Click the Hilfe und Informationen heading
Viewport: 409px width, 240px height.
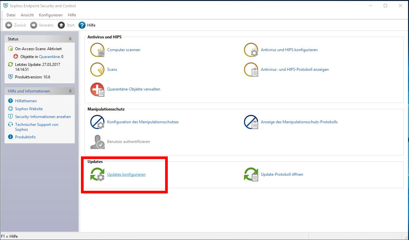pos(29,91)
